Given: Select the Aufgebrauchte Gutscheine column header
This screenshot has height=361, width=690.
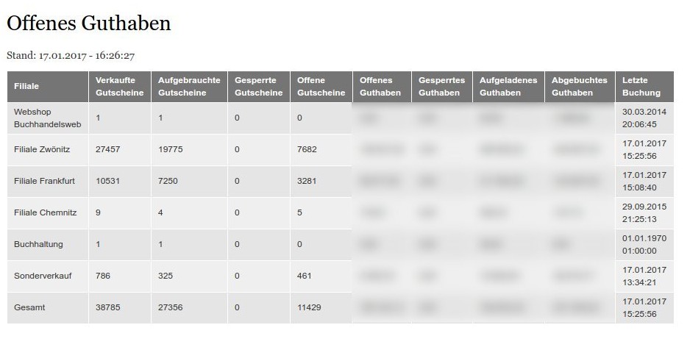Looking at the screenshot, I should tap(189, 87).
